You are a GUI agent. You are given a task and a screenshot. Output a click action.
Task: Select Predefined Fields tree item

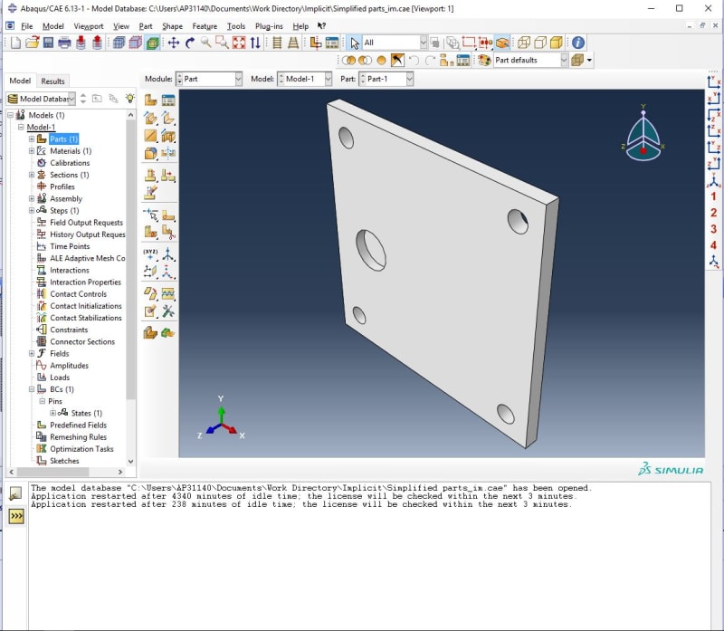tap(78, 425)
